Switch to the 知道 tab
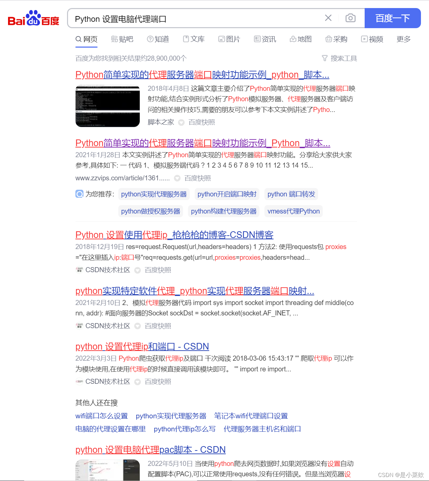The width and height of the screenshot is (429, 481). [158, 39]
